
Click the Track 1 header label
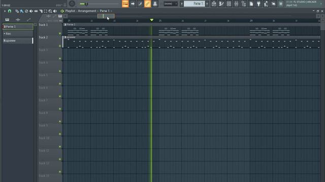pos(43,25)
